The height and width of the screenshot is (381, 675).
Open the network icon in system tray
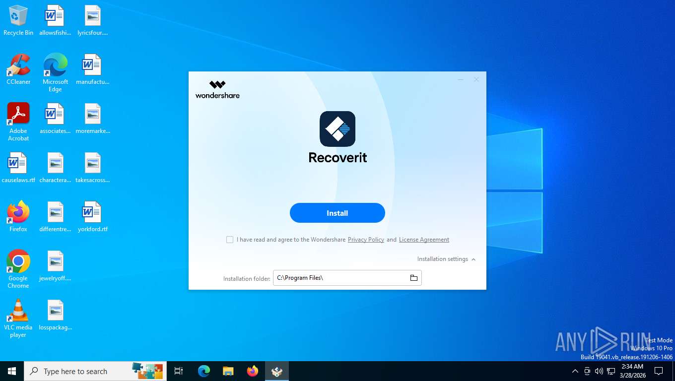tap(611, 371)
